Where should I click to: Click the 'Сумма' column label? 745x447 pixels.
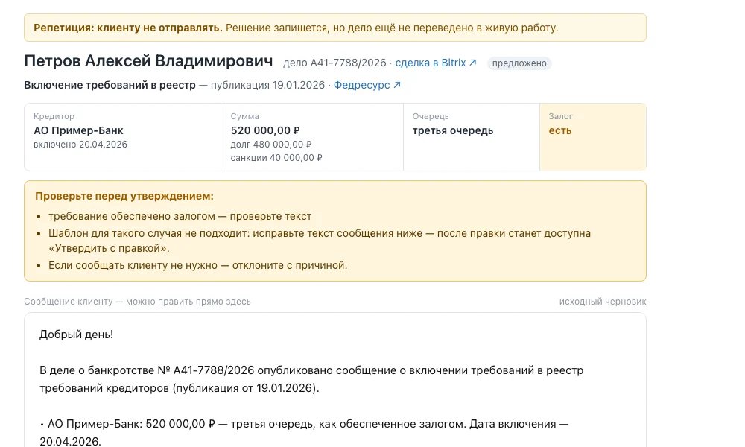pos(244,116)
